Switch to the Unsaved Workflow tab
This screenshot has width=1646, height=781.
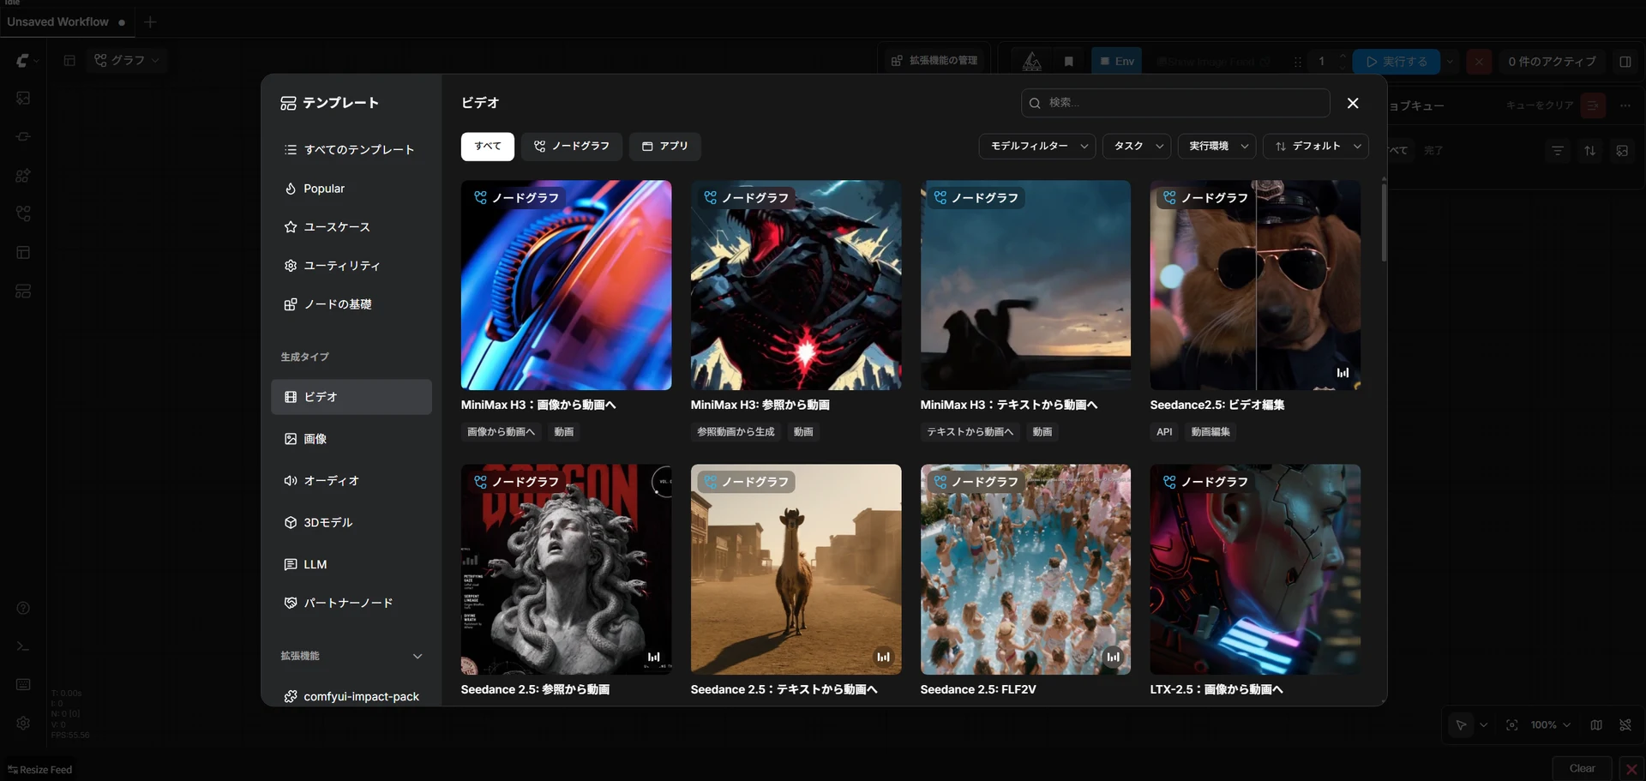click(x=67, y=22)
